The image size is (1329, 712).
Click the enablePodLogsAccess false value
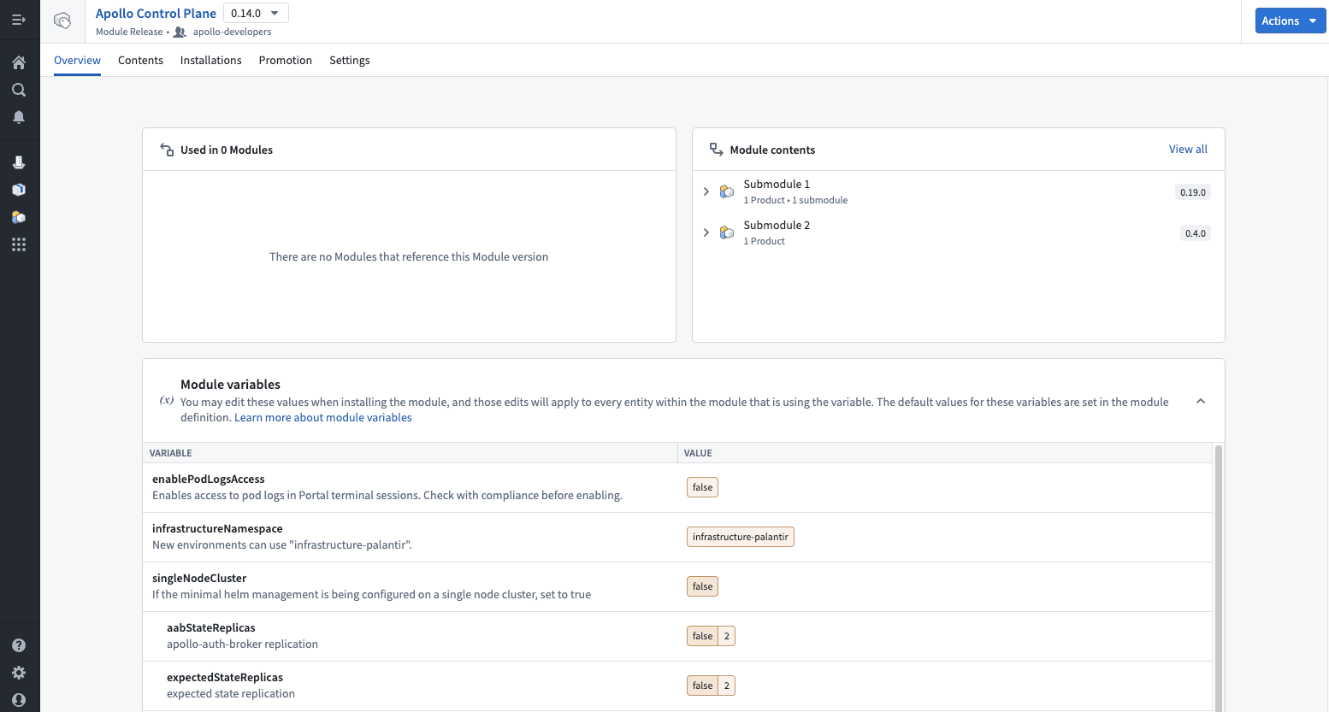pos(702,487)
